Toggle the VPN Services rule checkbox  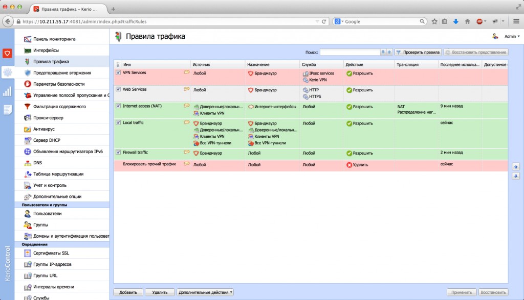tap(118, 72)
